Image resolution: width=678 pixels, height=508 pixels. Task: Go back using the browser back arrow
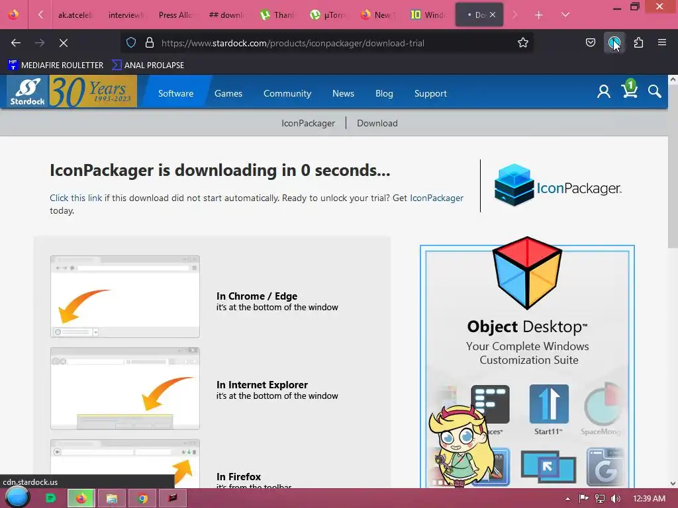coord(16,43)
